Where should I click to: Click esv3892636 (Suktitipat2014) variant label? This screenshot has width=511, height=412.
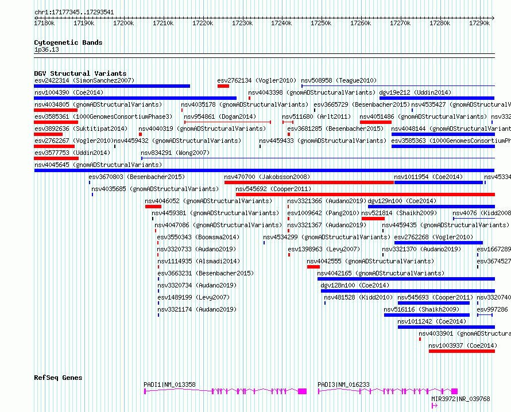tap(81, 129)
